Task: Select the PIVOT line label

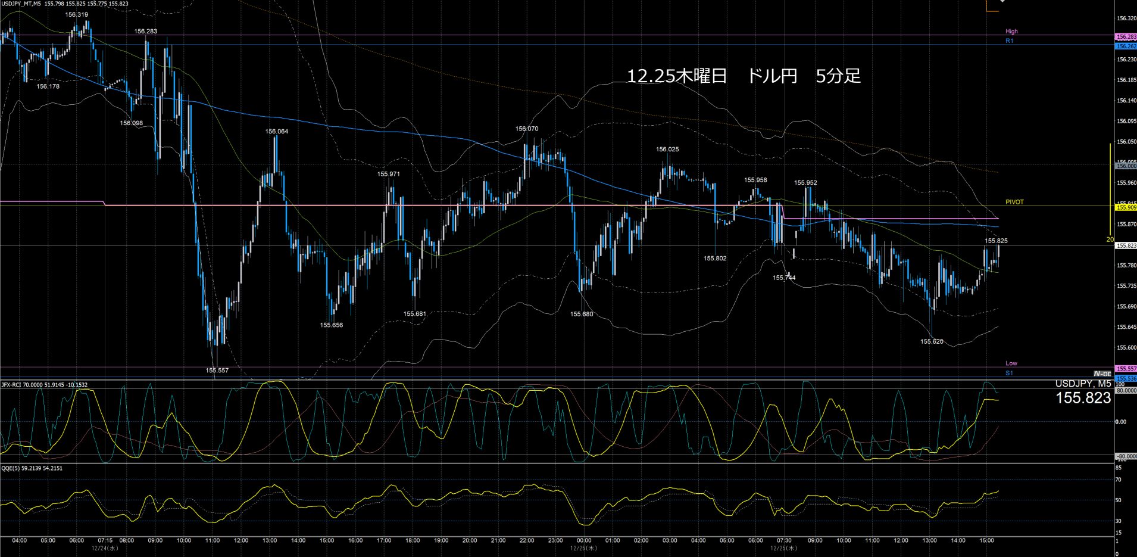Action: tap(1014, 202)
